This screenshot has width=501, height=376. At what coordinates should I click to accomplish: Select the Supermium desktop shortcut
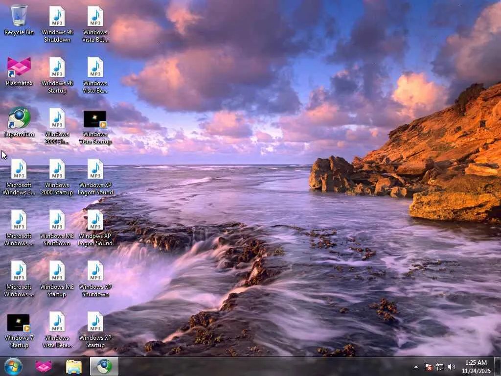(x=19, y=122)
